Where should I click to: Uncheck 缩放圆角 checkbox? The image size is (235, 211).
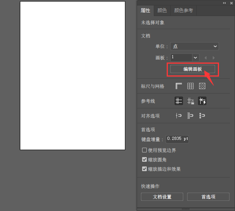144,159
